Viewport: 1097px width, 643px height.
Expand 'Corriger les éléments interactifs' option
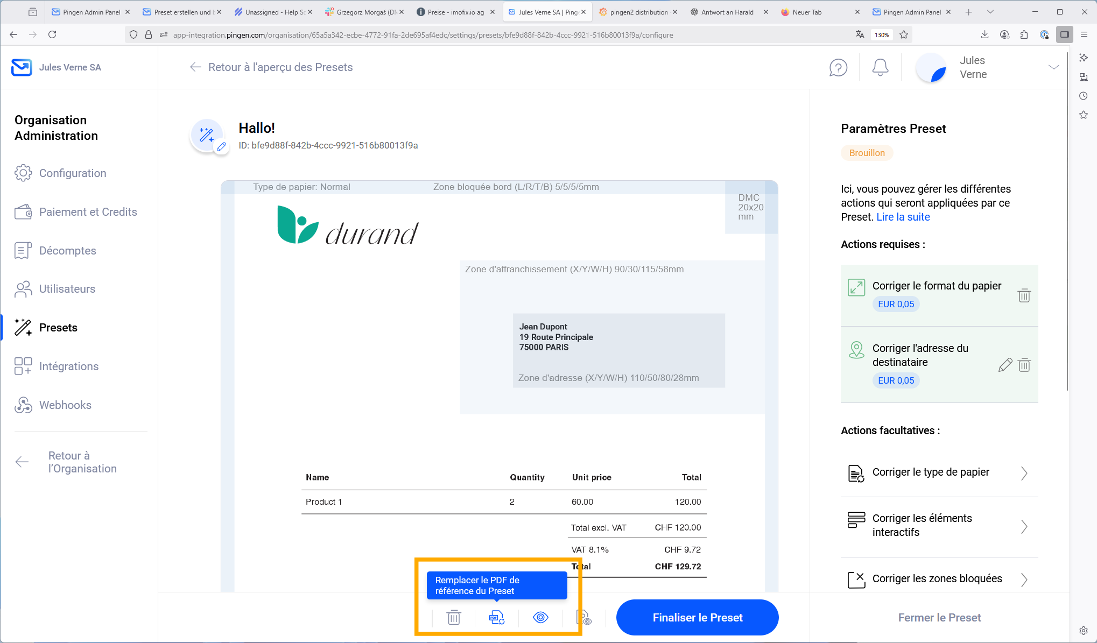coord(1024,526)
